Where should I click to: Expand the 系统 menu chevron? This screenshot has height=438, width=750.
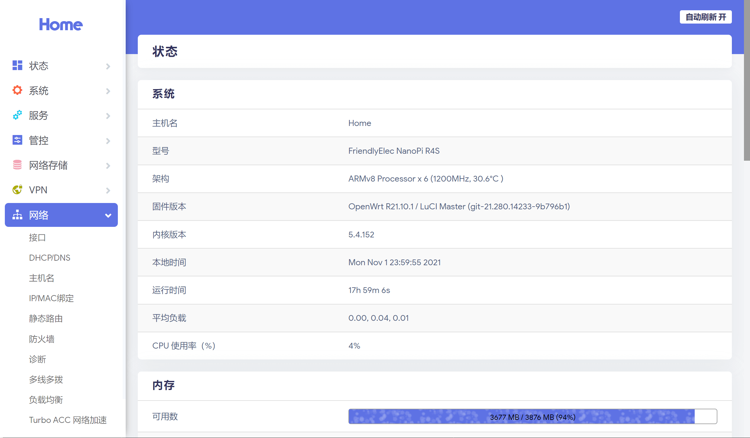[108, 91]
